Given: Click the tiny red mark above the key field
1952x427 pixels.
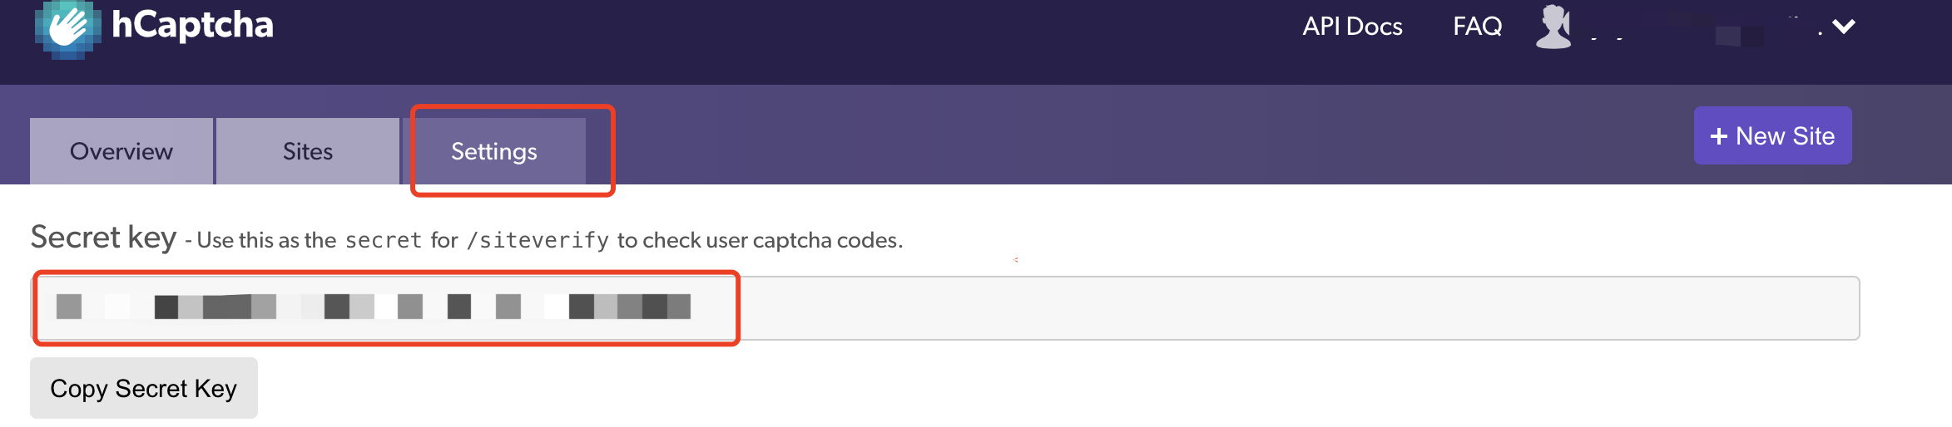Looking at the screenshot, I should 1016,260.
